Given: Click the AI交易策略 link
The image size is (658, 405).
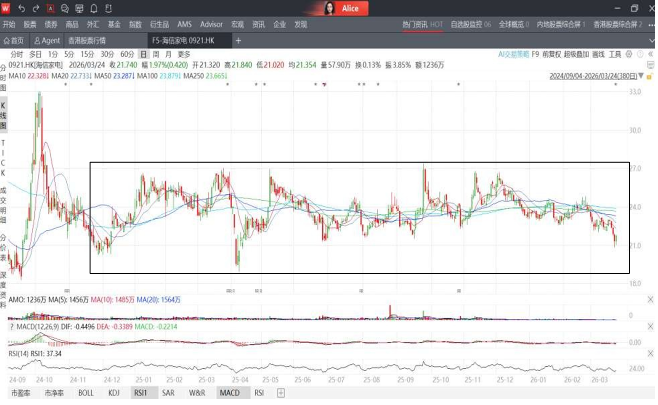Looking at the screenshot, I should point(513,54).
